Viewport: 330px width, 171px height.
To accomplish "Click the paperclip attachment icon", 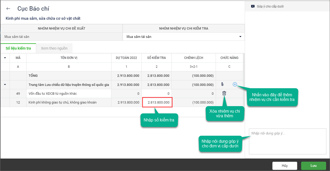I will tap(222, 84).
